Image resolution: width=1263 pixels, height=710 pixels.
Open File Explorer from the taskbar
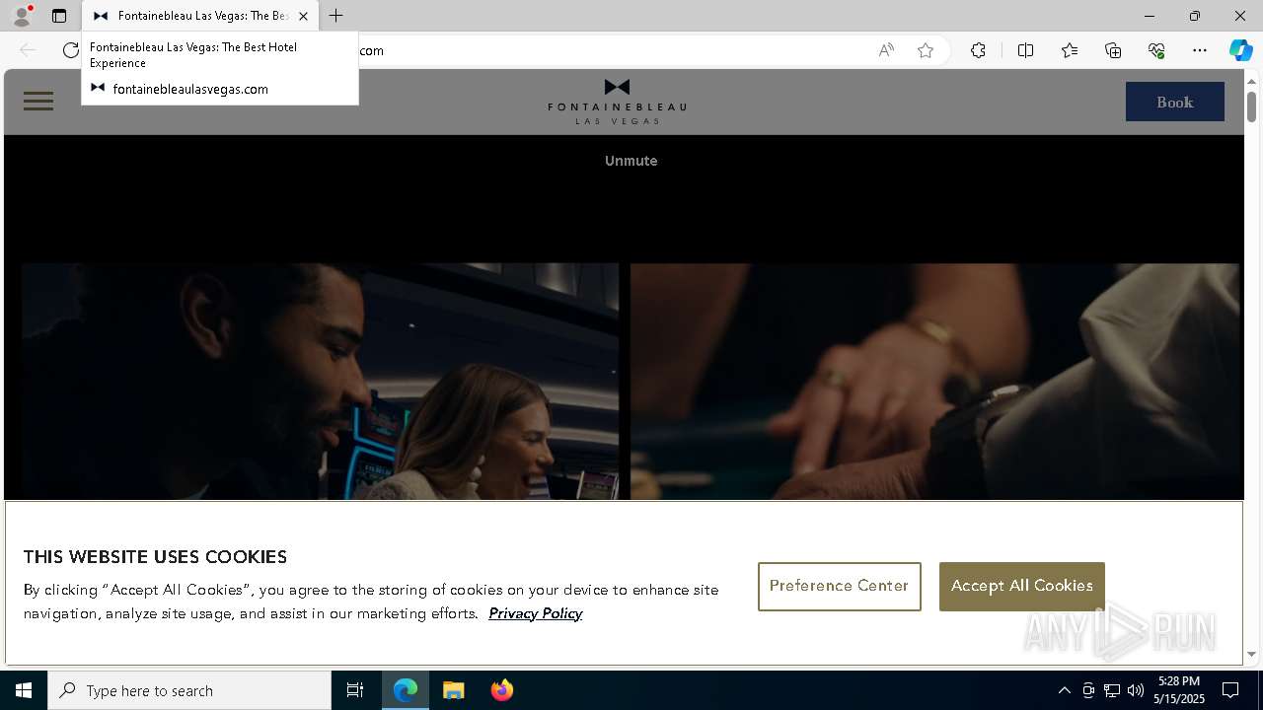pos(454,690)
